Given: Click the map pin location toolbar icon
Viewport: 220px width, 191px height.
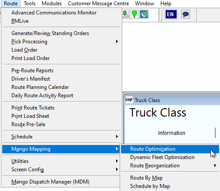Looking at the screenshot, I should pyautogui.click(x=125, y=14).
